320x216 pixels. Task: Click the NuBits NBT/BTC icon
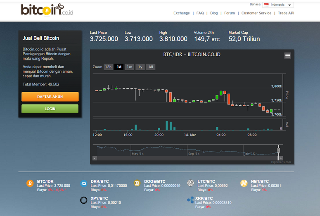click(244, 183)
